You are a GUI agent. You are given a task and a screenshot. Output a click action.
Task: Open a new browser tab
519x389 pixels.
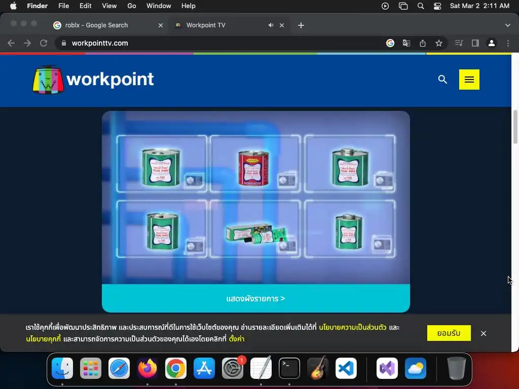(301, 25)
